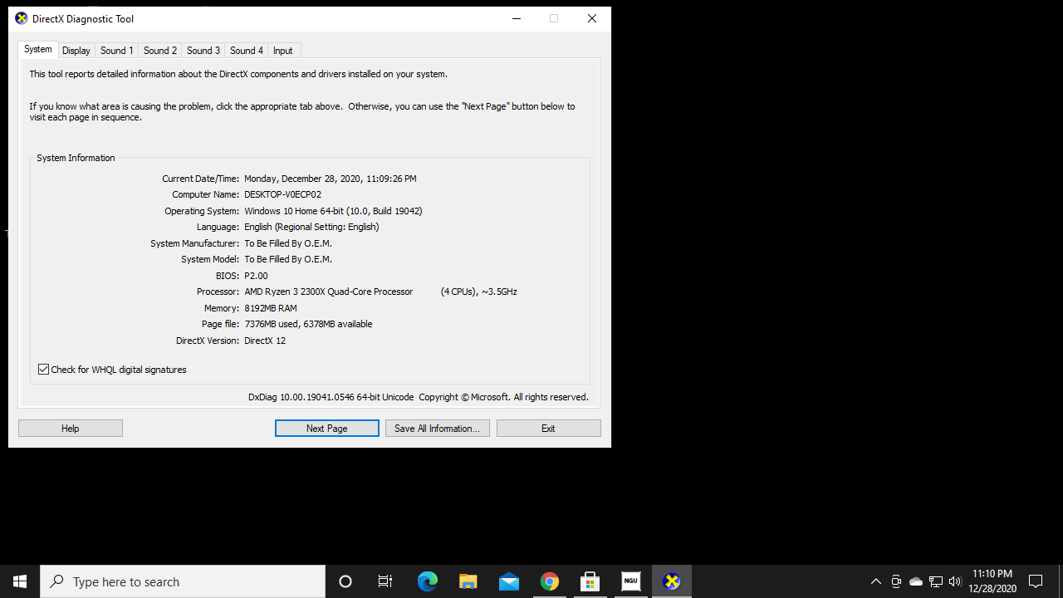Open Cortana circle icon on taskbar
The image size is (1063, 598).
pyautogui.click(x=345, y=581)
